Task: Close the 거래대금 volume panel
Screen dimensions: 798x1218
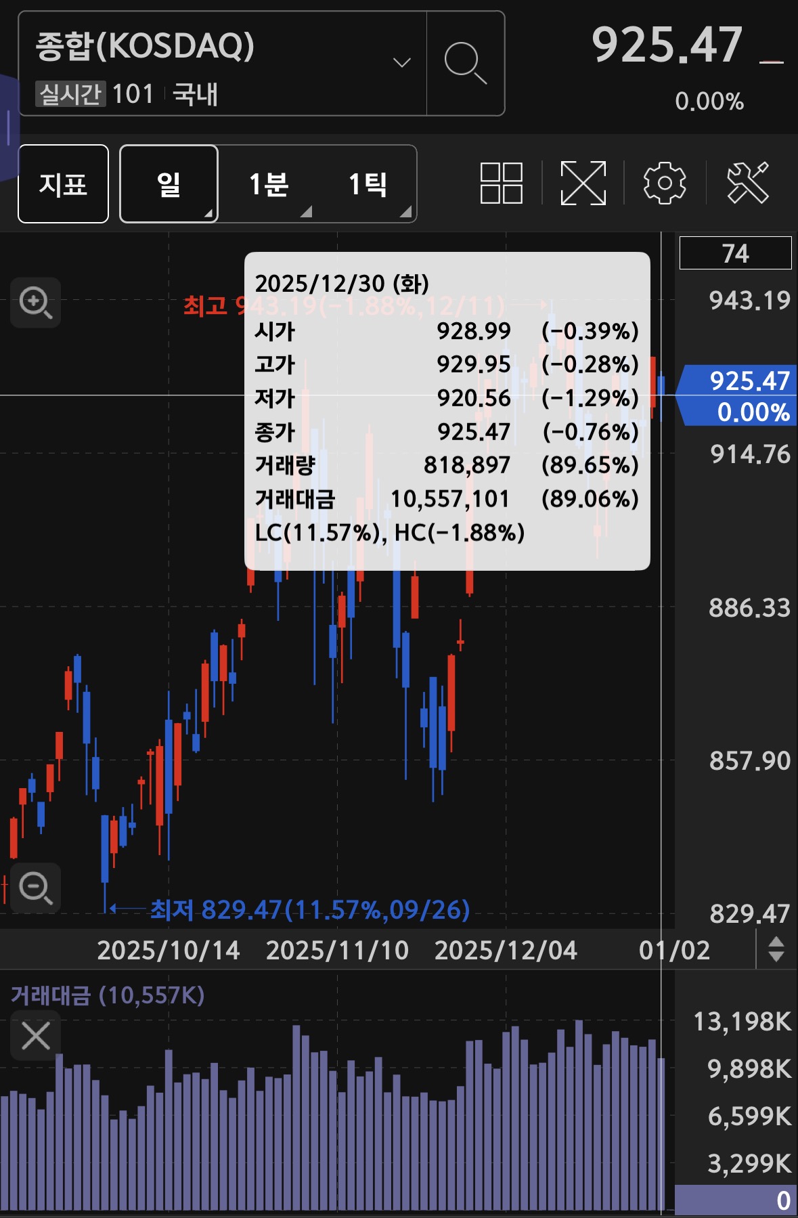Action: point(36,1035)
